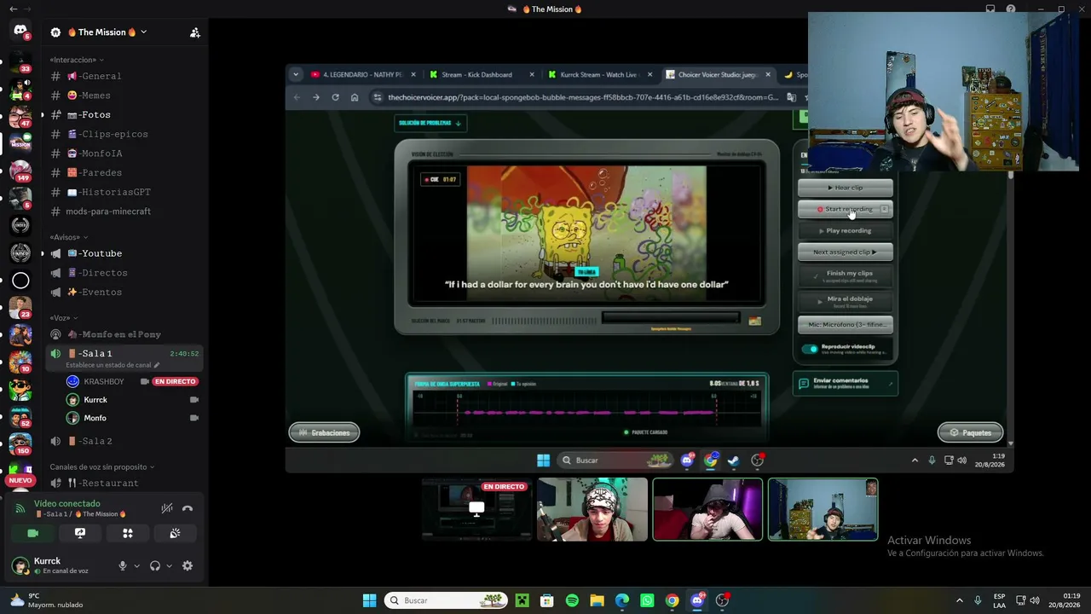Switch to the 4. LEGENDARIO - NATHY tab
Image resolution: width=1091 pixels, height=614 pixels.
[x=364, y=74]
